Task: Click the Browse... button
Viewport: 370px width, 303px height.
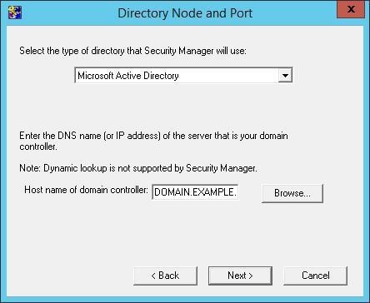Action: [292, 193]
